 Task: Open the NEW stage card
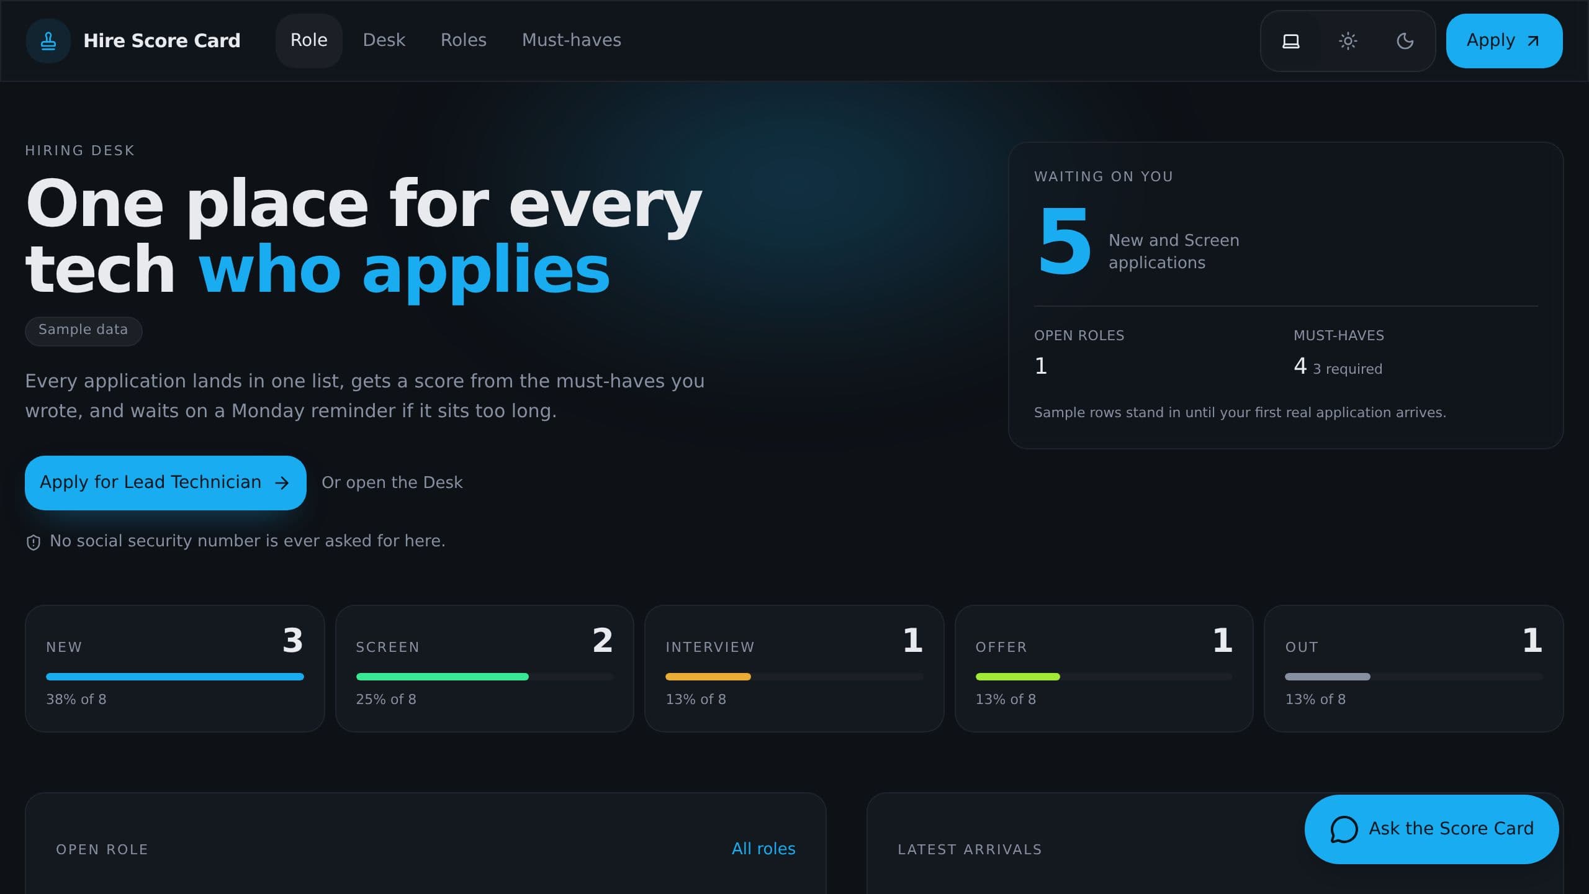tap(175, 669)
